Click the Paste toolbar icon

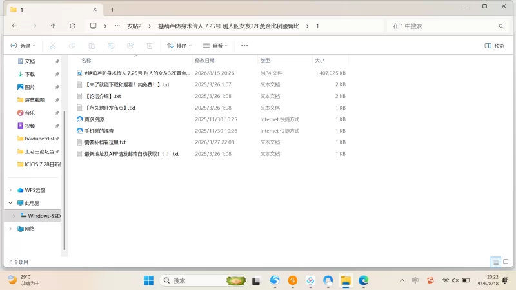[x=92, y=46]
